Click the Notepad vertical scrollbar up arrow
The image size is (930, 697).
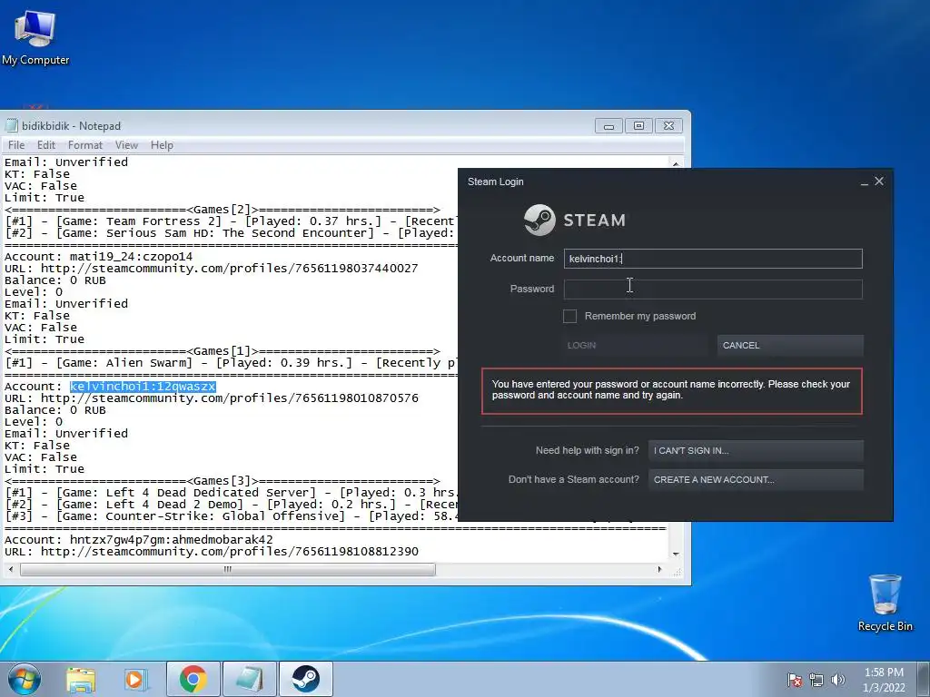point(676,163)
